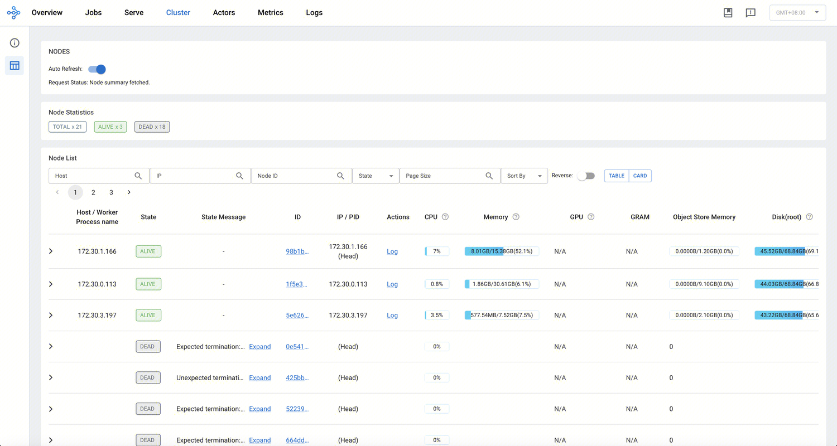
Task: Expand node row 172.30.0.113
Action: pos(51,284)
